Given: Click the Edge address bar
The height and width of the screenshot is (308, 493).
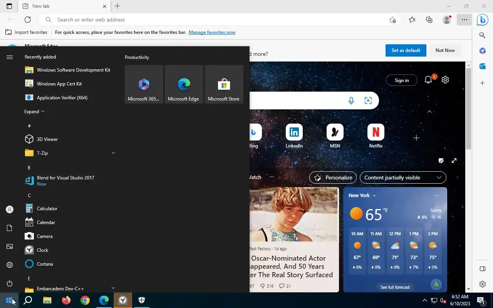Looking at the screenshot, I should click(x=220, y=20).
